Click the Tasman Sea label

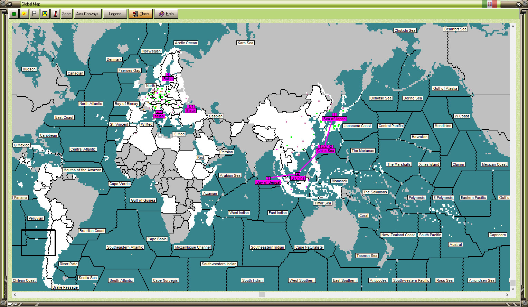click(367, 256)
